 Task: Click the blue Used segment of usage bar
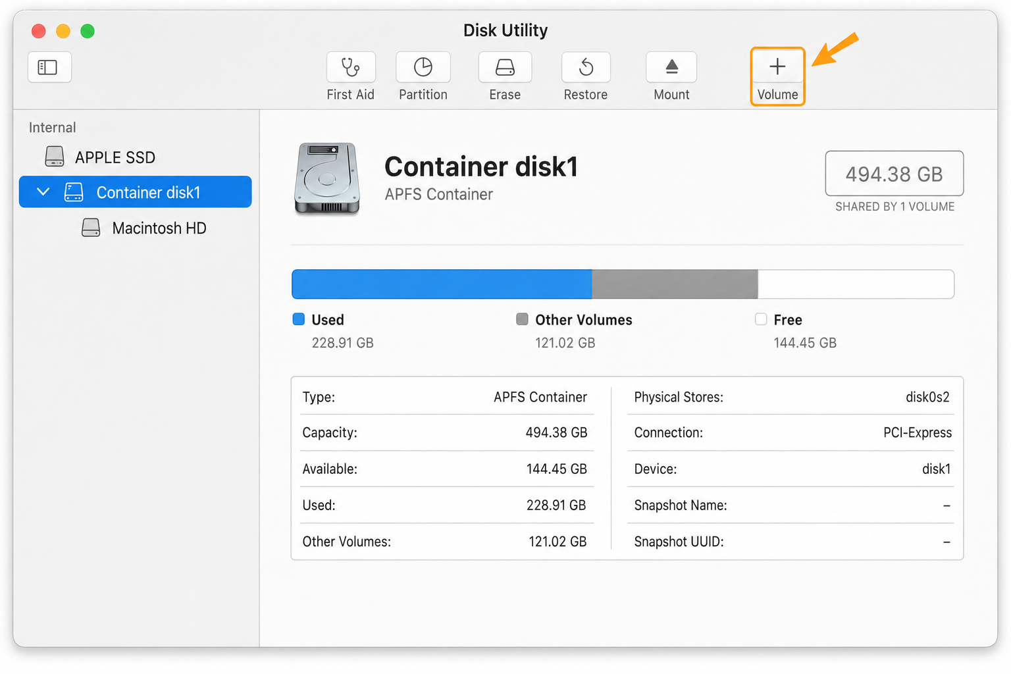(x=442, y=284)
